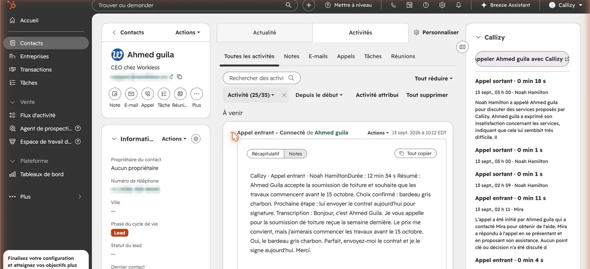
Task: Select the Notes toggle in call card
Action: click(x=295, y=154)
